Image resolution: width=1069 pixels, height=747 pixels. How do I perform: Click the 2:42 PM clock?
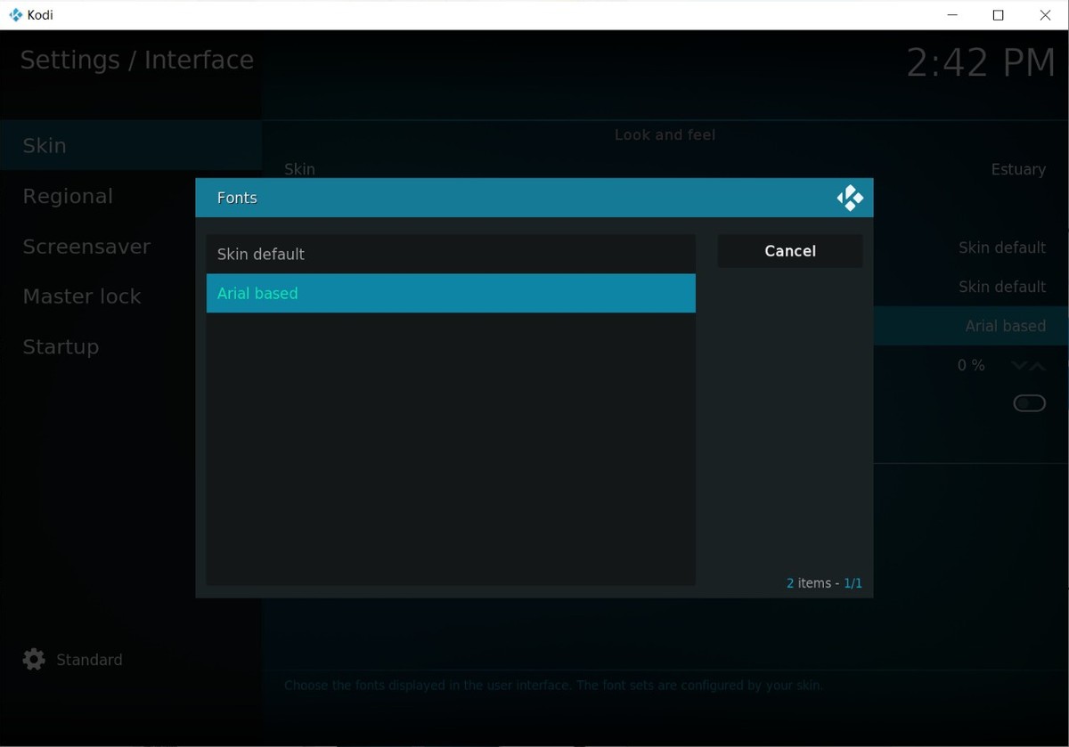coord(981,63)
